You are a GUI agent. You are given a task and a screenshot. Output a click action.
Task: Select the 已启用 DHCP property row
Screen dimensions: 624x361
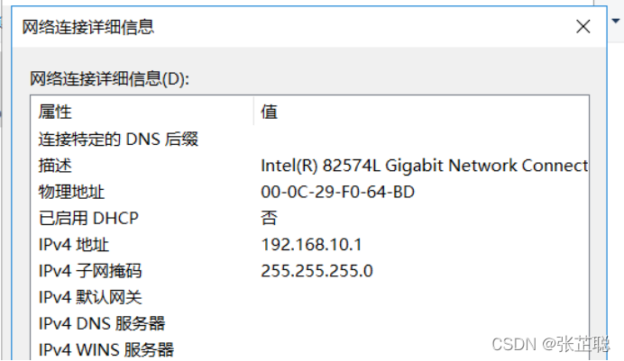coord(88,218)
